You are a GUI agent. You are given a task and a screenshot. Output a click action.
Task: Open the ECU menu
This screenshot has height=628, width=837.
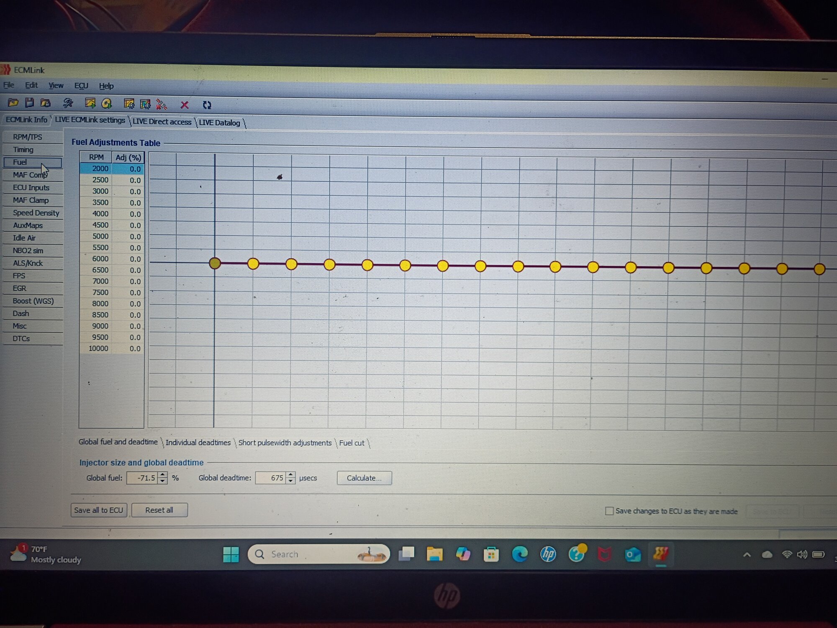pyautogui.click(x=81, y=86)
